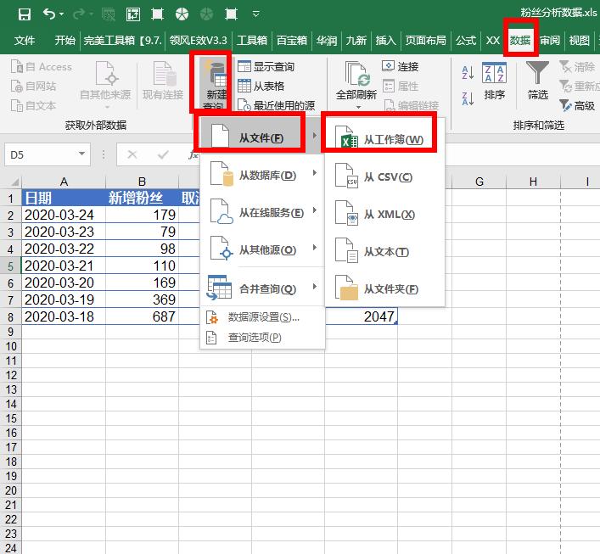
Task: Click the 清除 filter button
Action: click(x=577, y=66)
